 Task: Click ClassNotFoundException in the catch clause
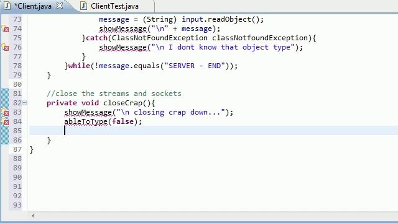(x=159, y=38)
